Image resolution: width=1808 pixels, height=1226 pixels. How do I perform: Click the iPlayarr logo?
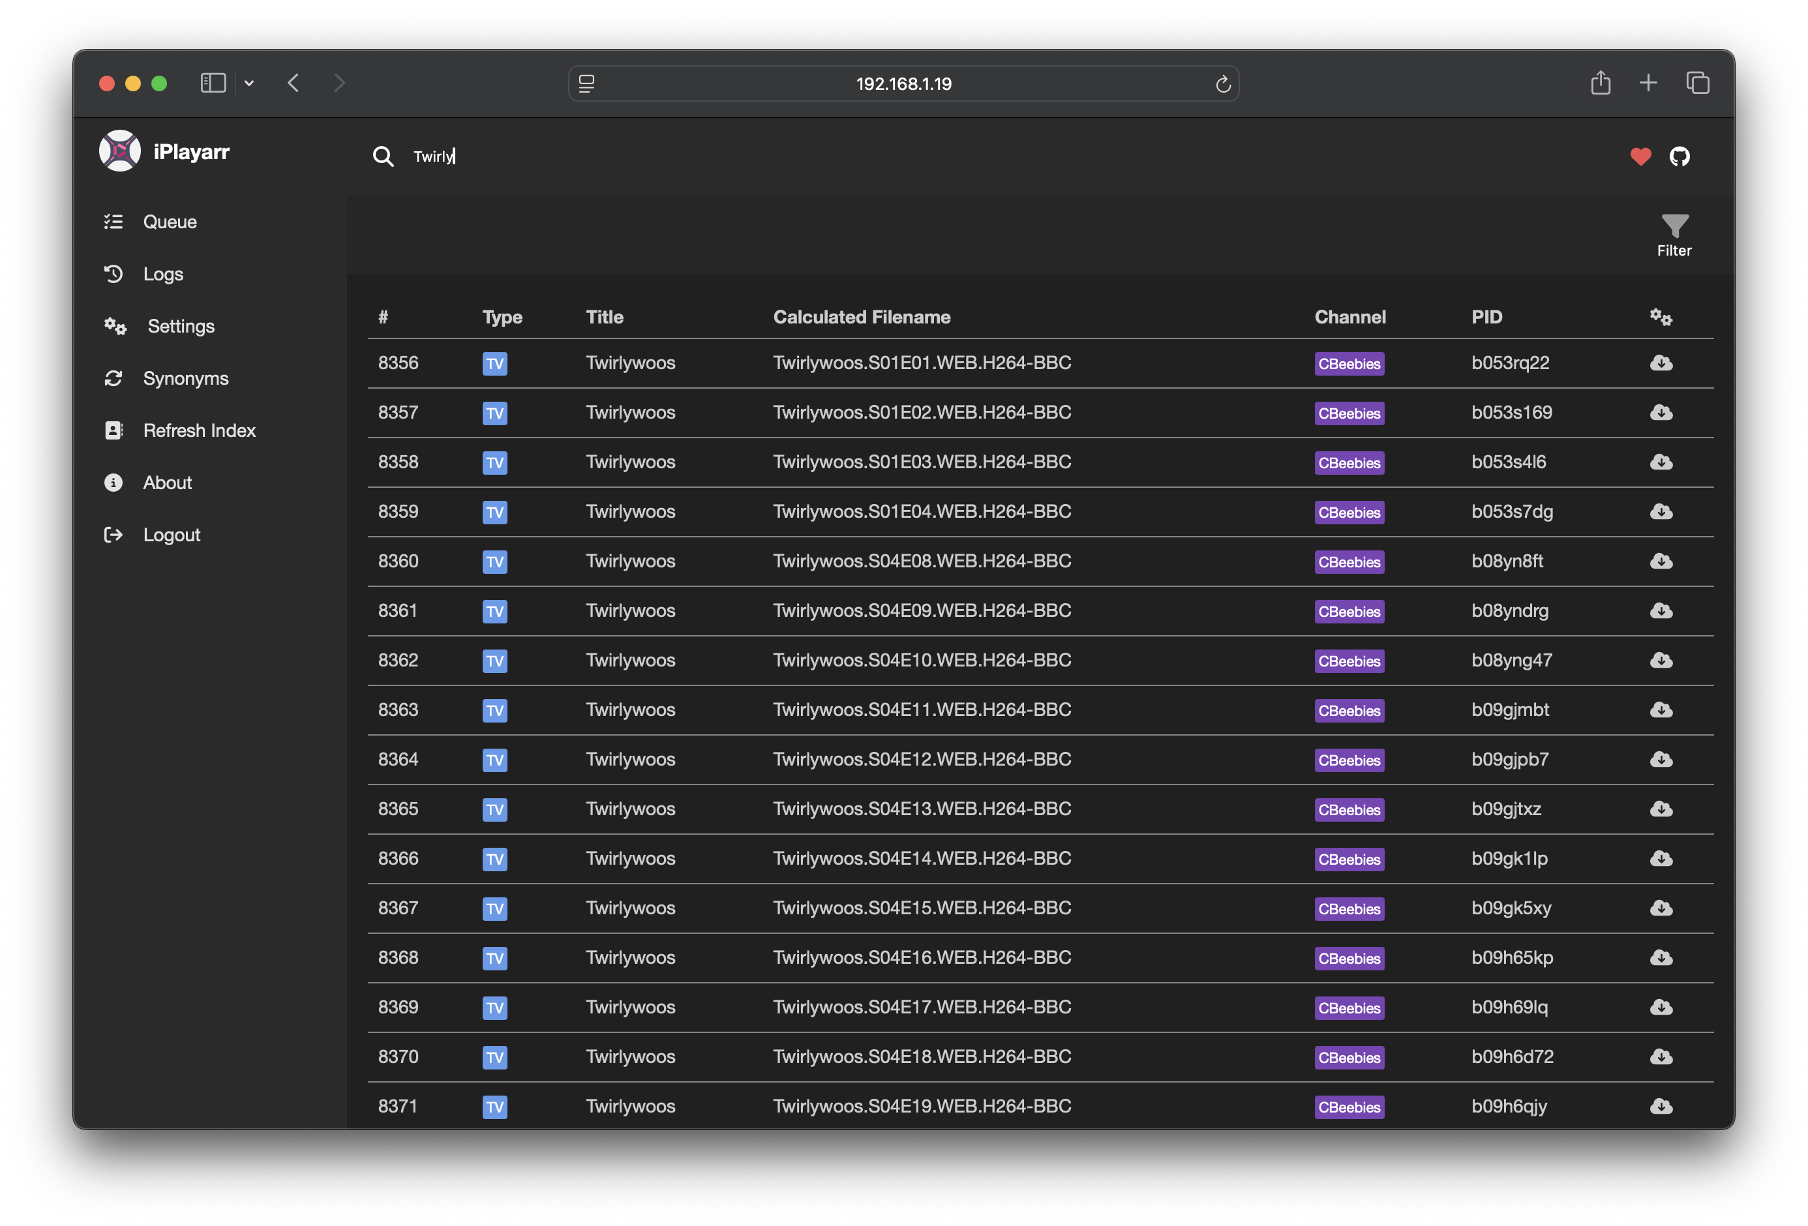(x=120, y=151)
